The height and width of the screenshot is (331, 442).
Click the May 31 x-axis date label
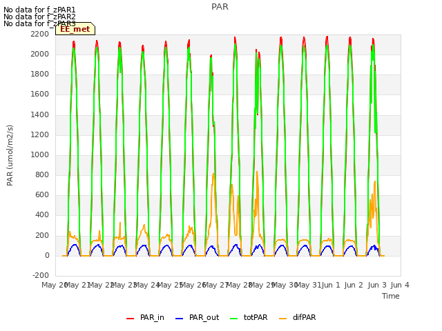coord(308,285)
